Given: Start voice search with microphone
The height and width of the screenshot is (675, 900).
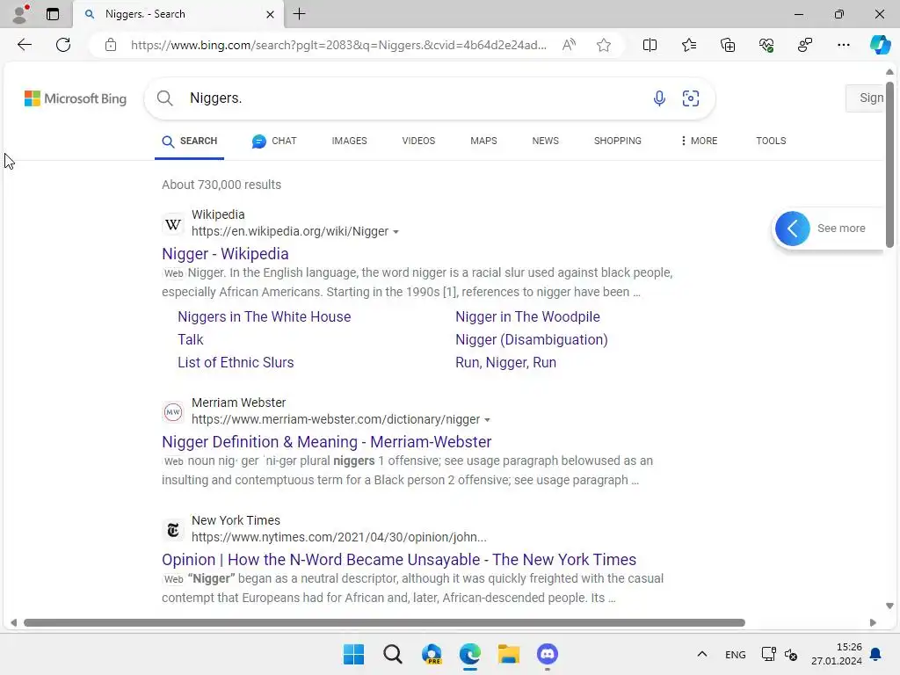Looking at the screenshot, I should click(659, 98).
